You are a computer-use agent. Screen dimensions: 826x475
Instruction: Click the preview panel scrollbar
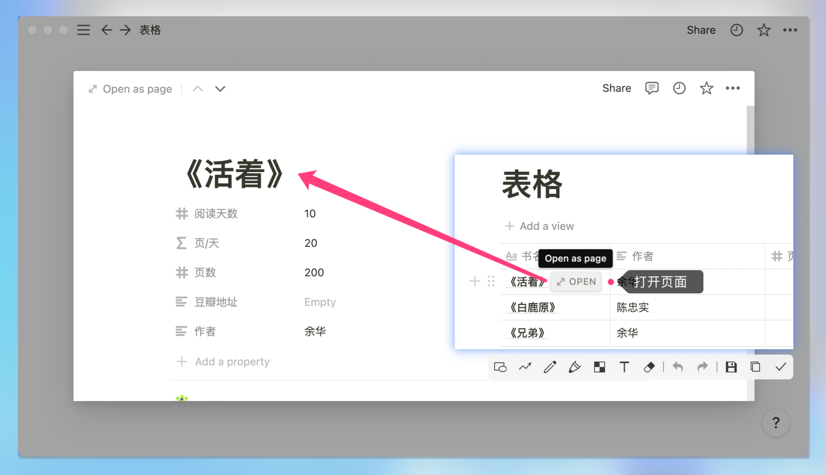click(x=750, y=130)
